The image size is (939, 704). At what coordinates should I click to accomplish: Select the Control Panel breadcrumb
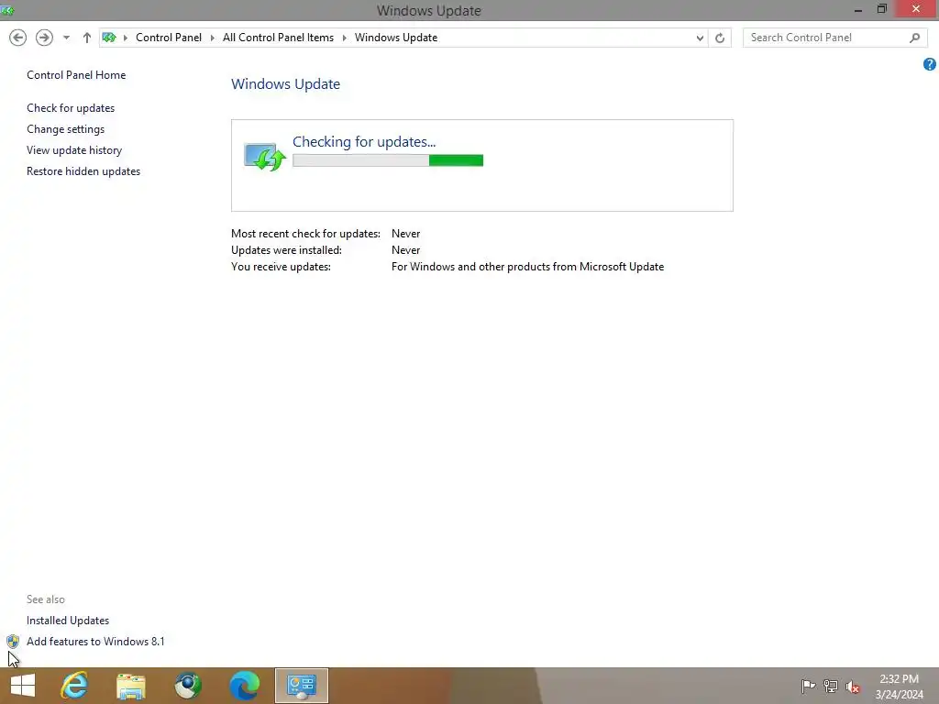click(x=169, y=38)
